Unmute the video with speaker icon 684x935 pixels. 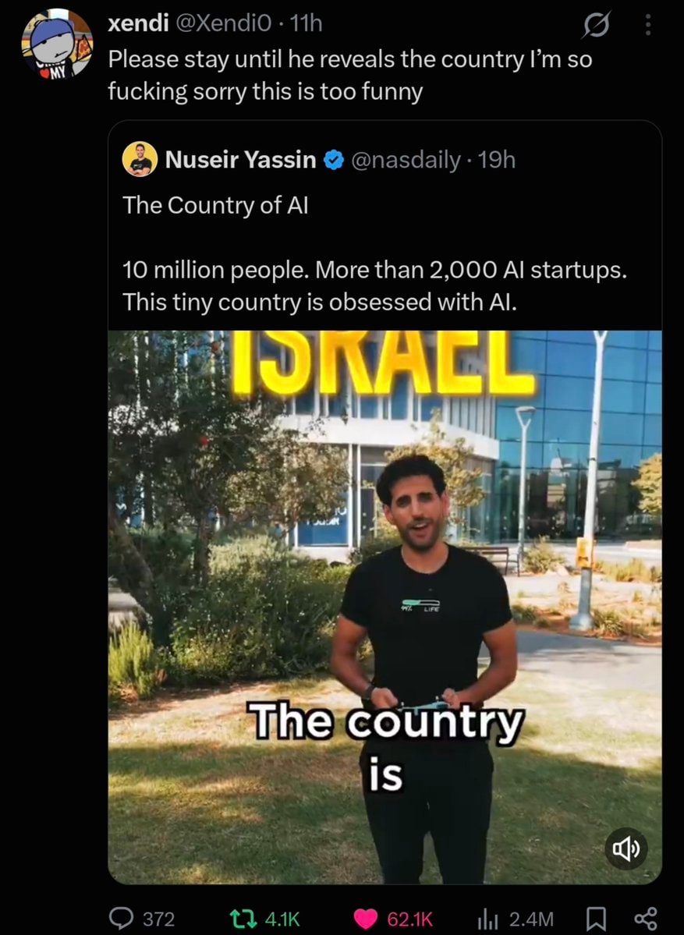point(626,848)
